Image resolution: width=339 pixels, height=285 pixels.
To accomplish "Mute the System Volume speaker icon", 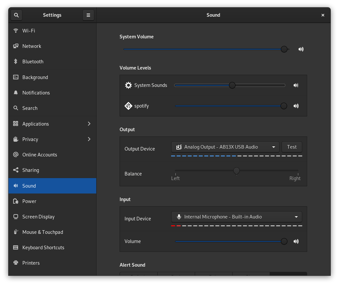I will (x=301, y=49).
